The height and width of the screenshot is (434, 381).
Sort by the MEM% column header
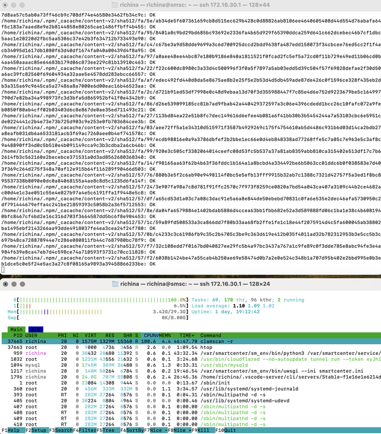[x=165, y=335]
